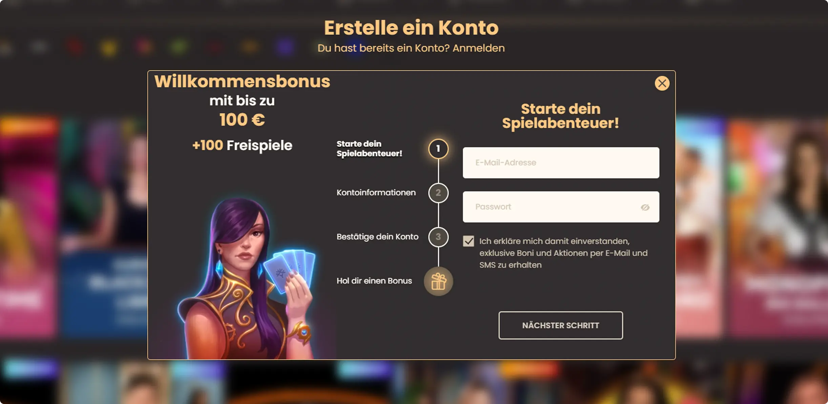The width and height of the screenshot is (828, 404).
Task: Click the consent text next to checkbox
Action: click(x=563, y=253)
